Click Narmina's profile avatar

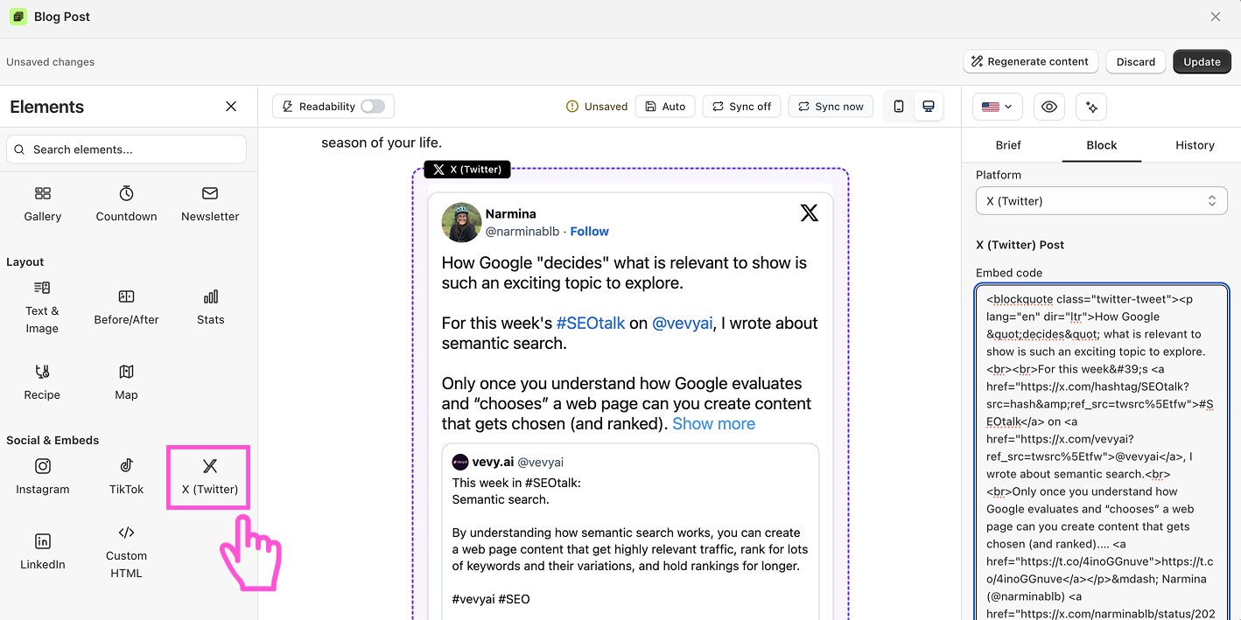[x=461, y=222]
